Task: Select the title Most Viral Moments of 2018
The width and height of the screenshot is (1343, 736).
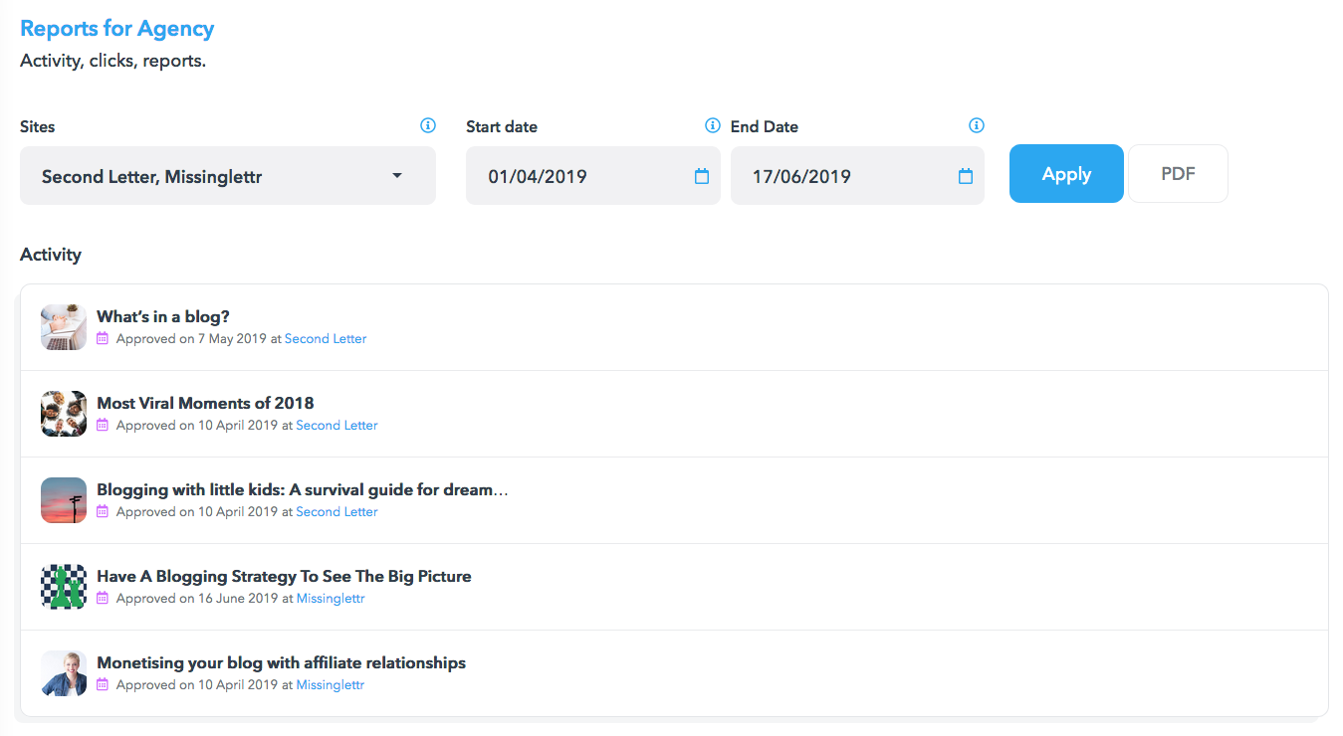Action: click(205, 404)
